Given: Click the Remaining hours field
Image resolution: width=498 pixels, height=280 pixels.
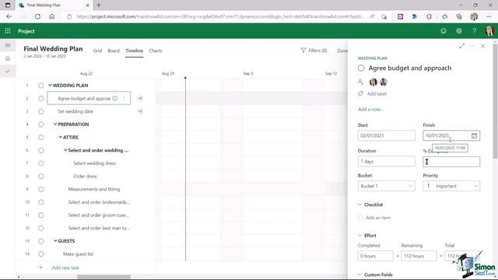Looking at the screenshot, I should [x=419, y=256].
